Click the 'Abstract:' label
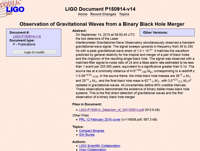 tap(79, 31)
